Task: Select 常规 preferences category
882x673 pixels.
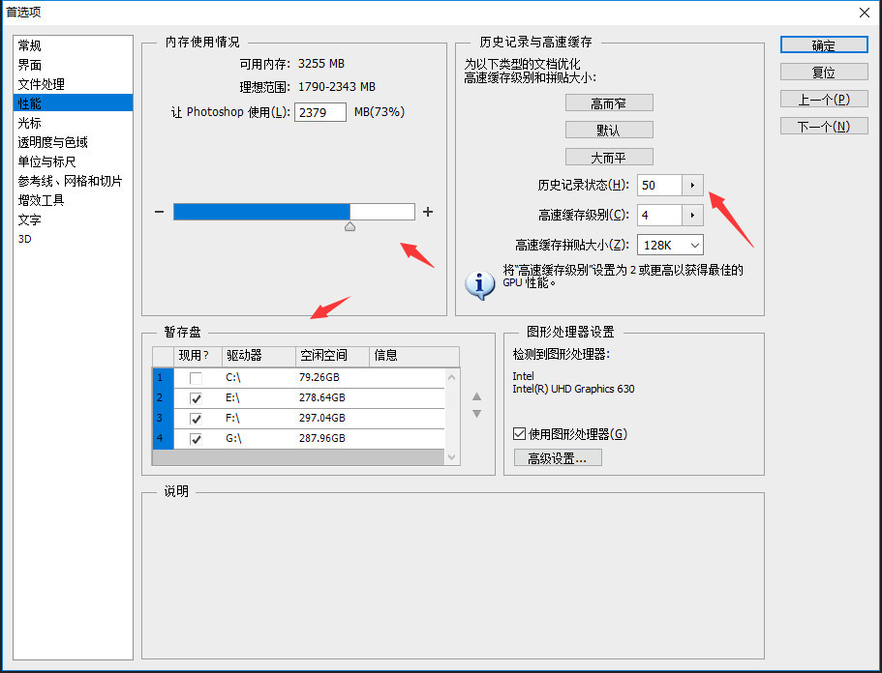Action: click(74, 45)
